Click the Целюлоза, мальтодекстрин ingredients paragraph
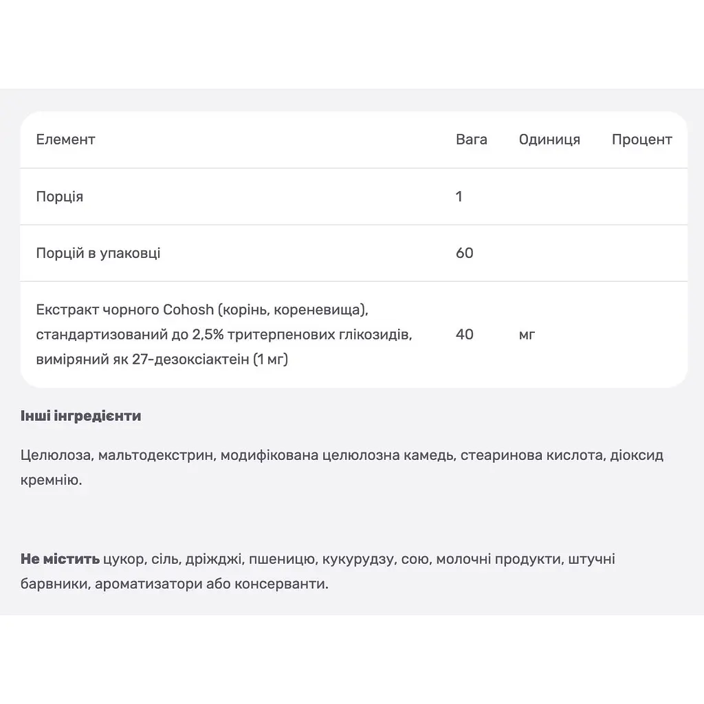This screenshot has width=704, height=704. tap(342, 467)
